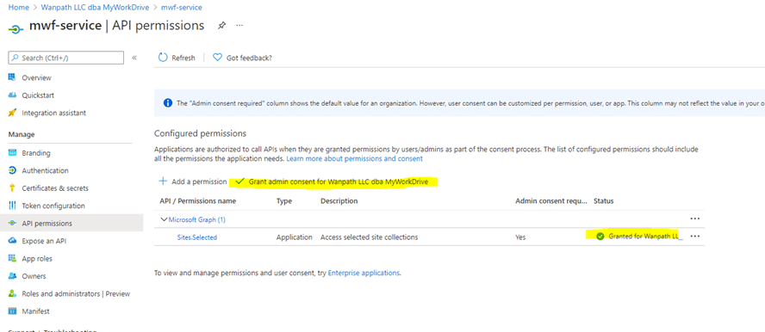Follow the Enterprise applications link
Screen dimensions: 765x332
coord(364,274)
